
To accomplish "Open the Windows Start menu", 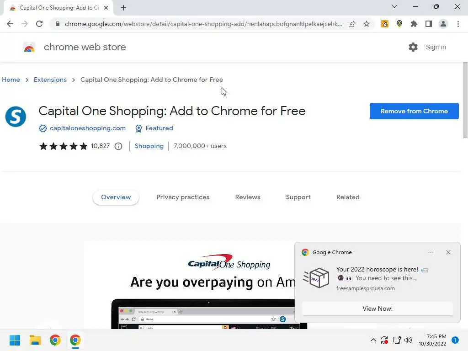I will click(x=15, y=340).
